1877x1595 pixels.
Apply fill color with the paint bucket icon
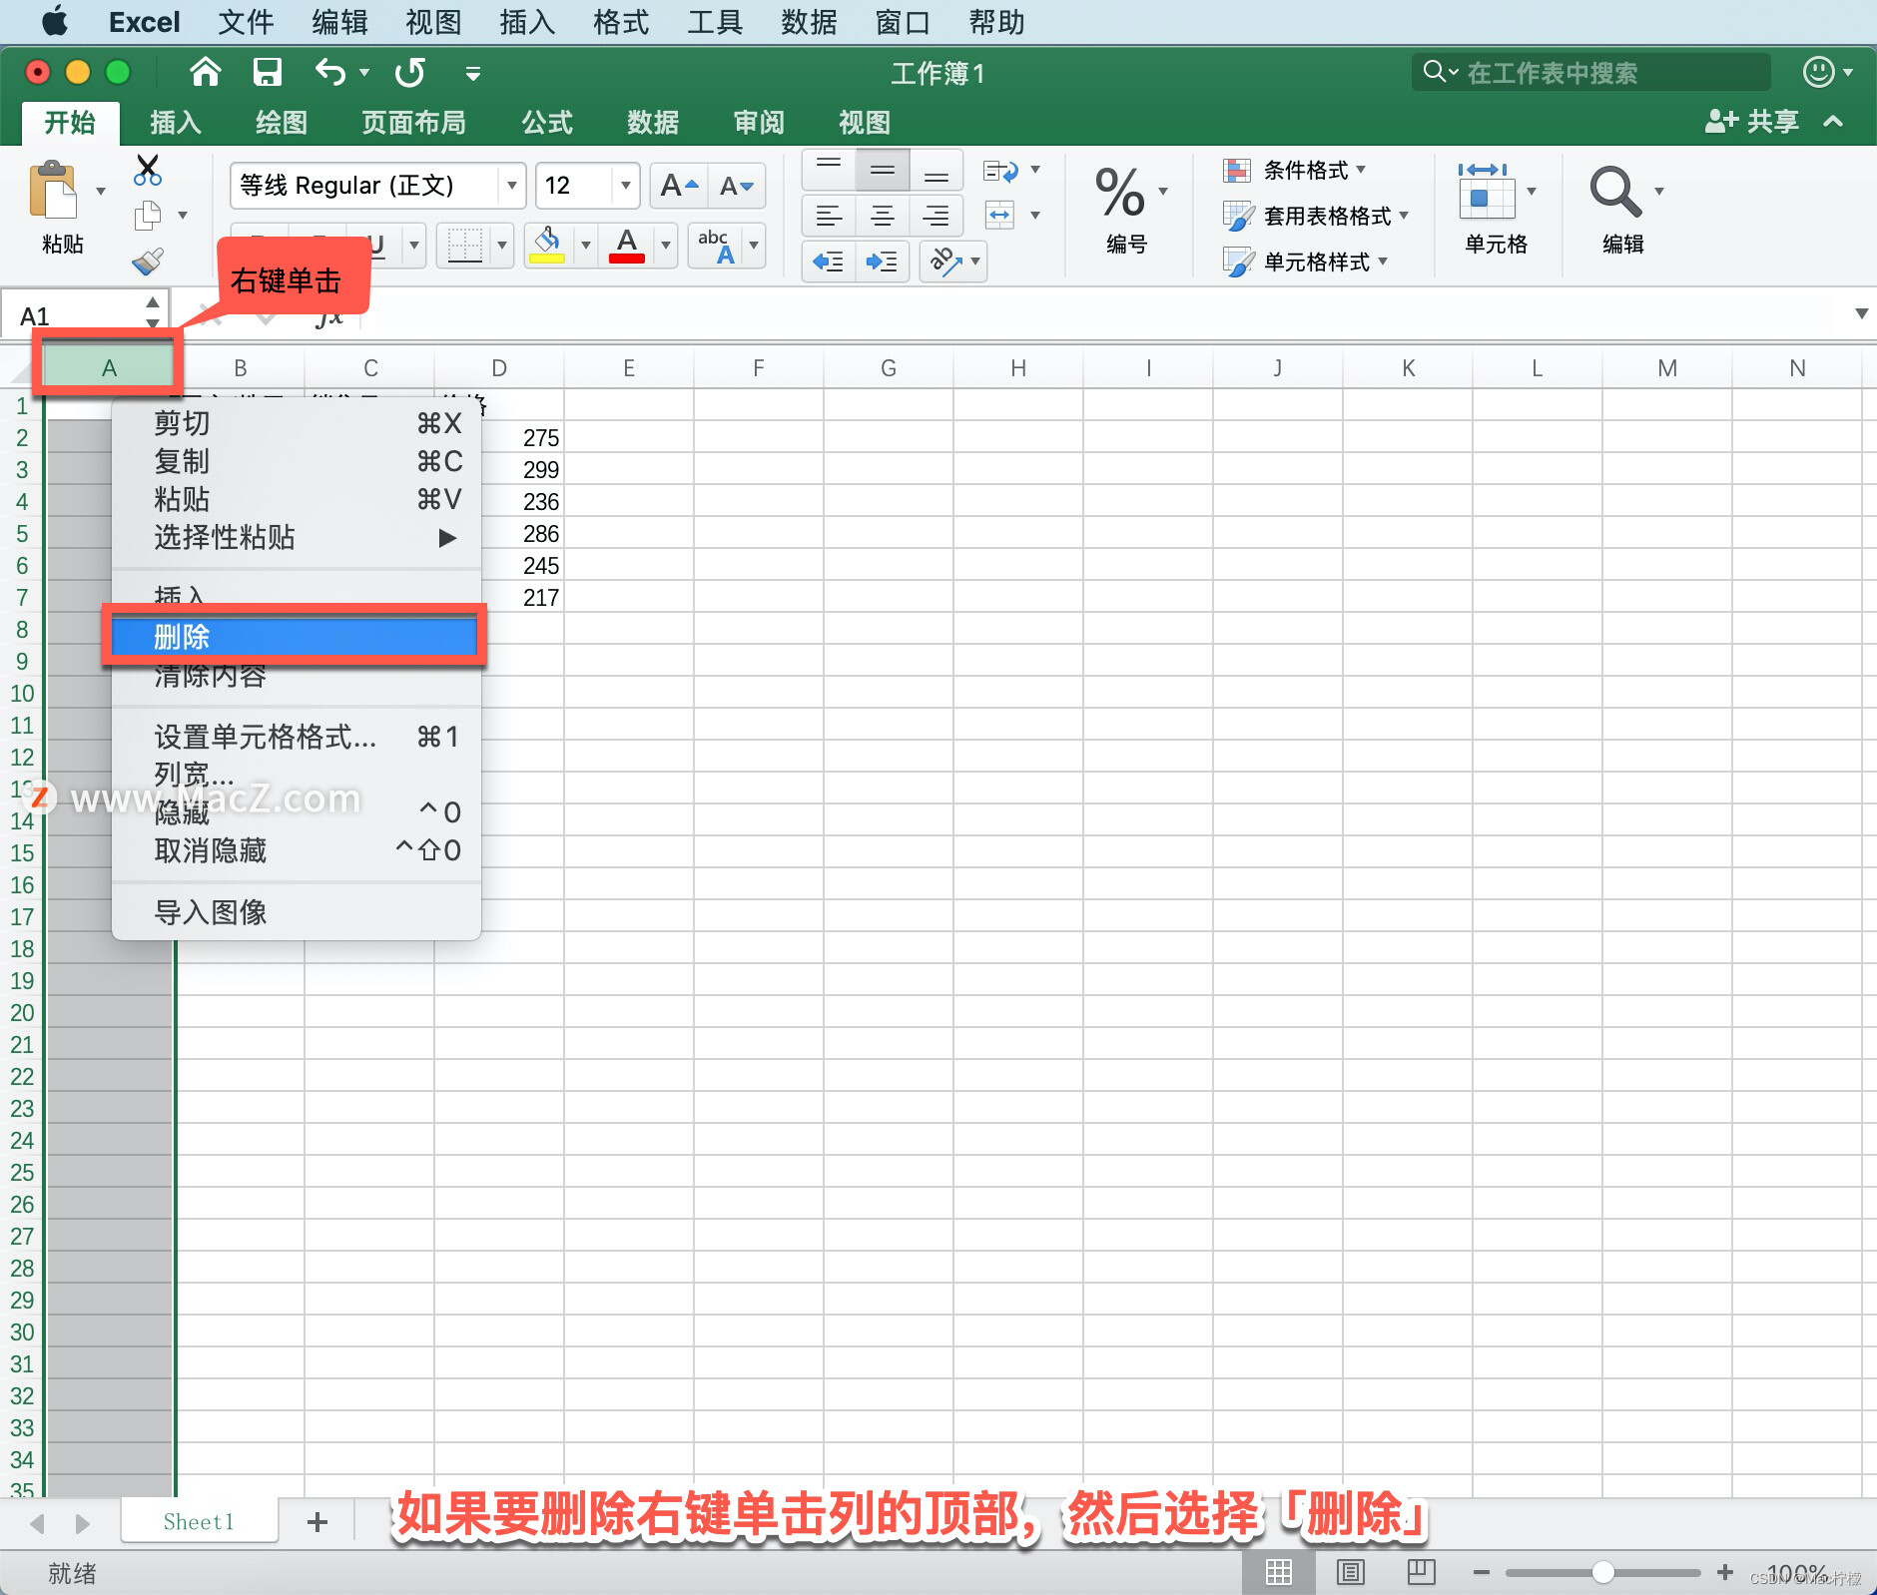pyautogui.click(x=547, y=246)
